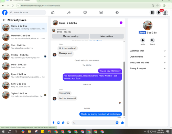Click the Aa message input field
The width and height of the screenshot is (172, 134).
click(x=94, y=123)
